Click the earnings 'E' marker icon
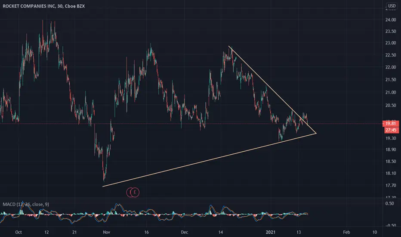This screenshot has height=237, width=401. [x=135, y=192]
